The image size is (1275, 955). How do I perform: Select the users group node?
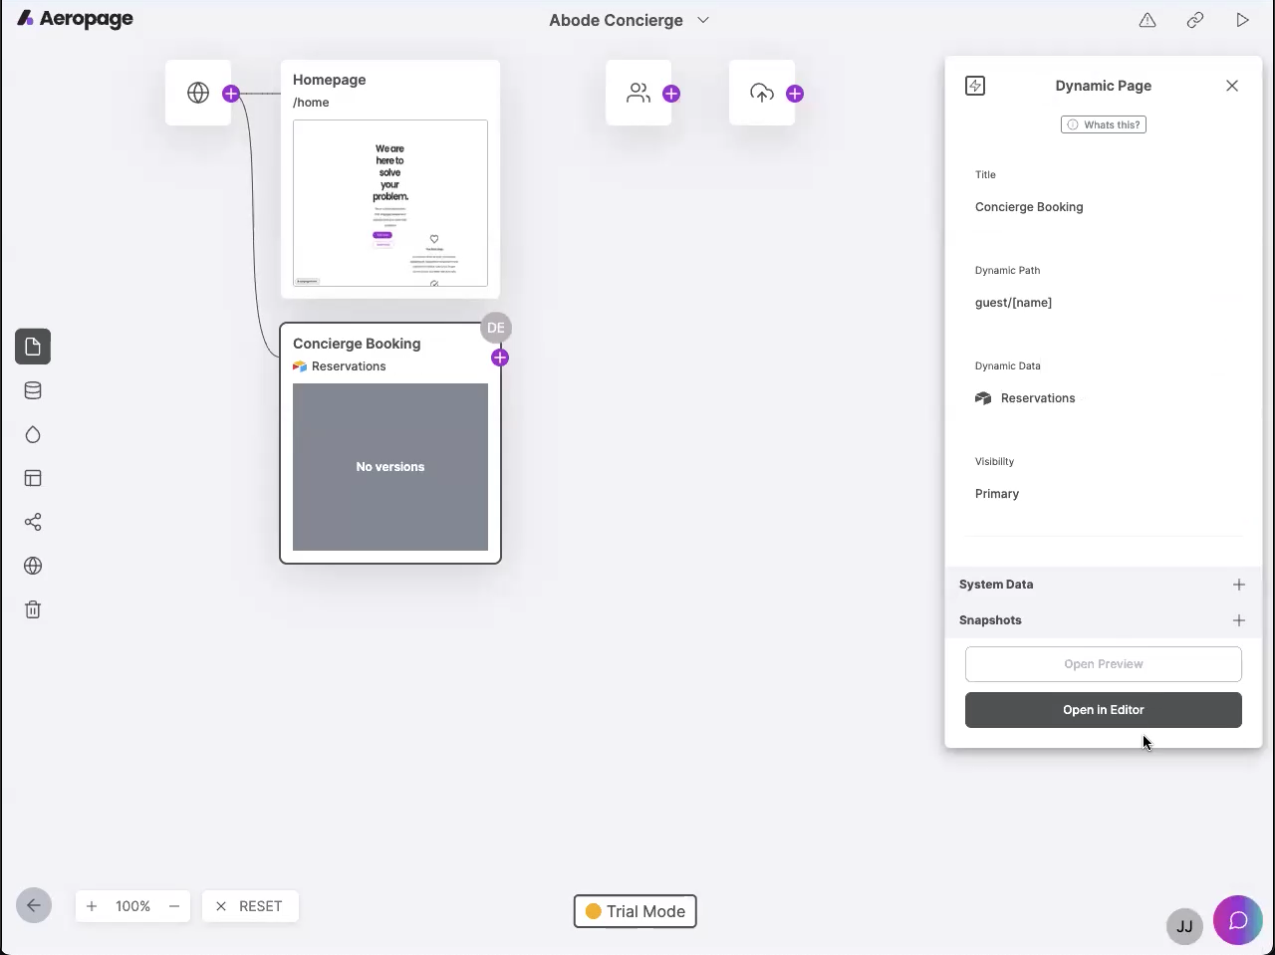tap(638, 93)
